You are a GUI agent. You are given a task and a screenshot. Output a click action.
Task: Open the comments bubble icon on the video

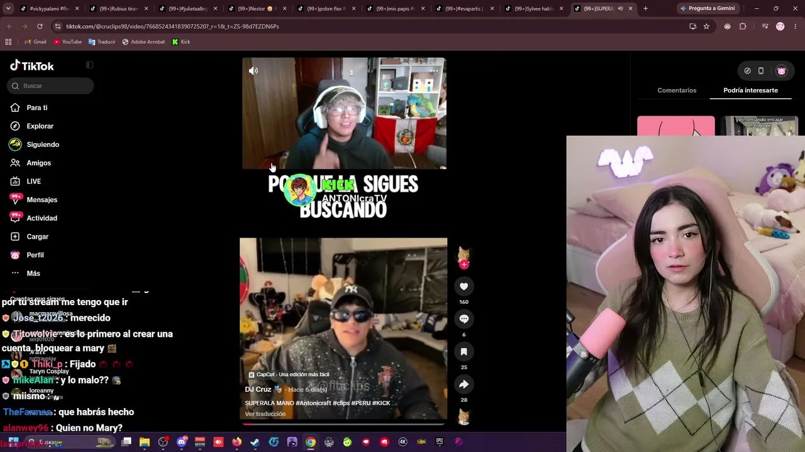[x=464, y=319]
